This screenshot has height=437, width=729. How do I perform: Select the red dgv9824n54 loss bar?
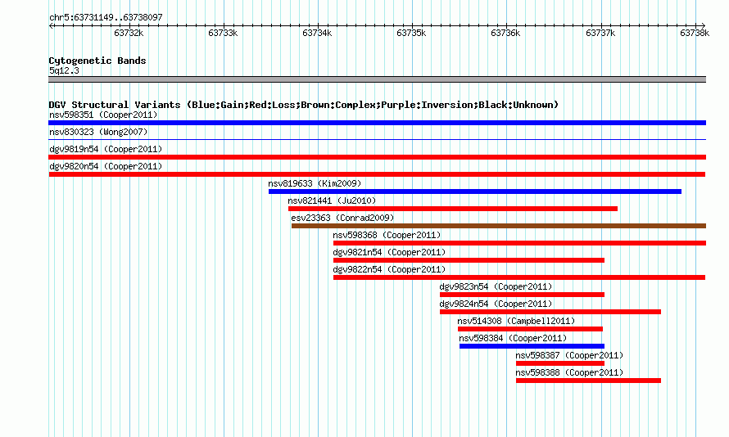(550, 312)
